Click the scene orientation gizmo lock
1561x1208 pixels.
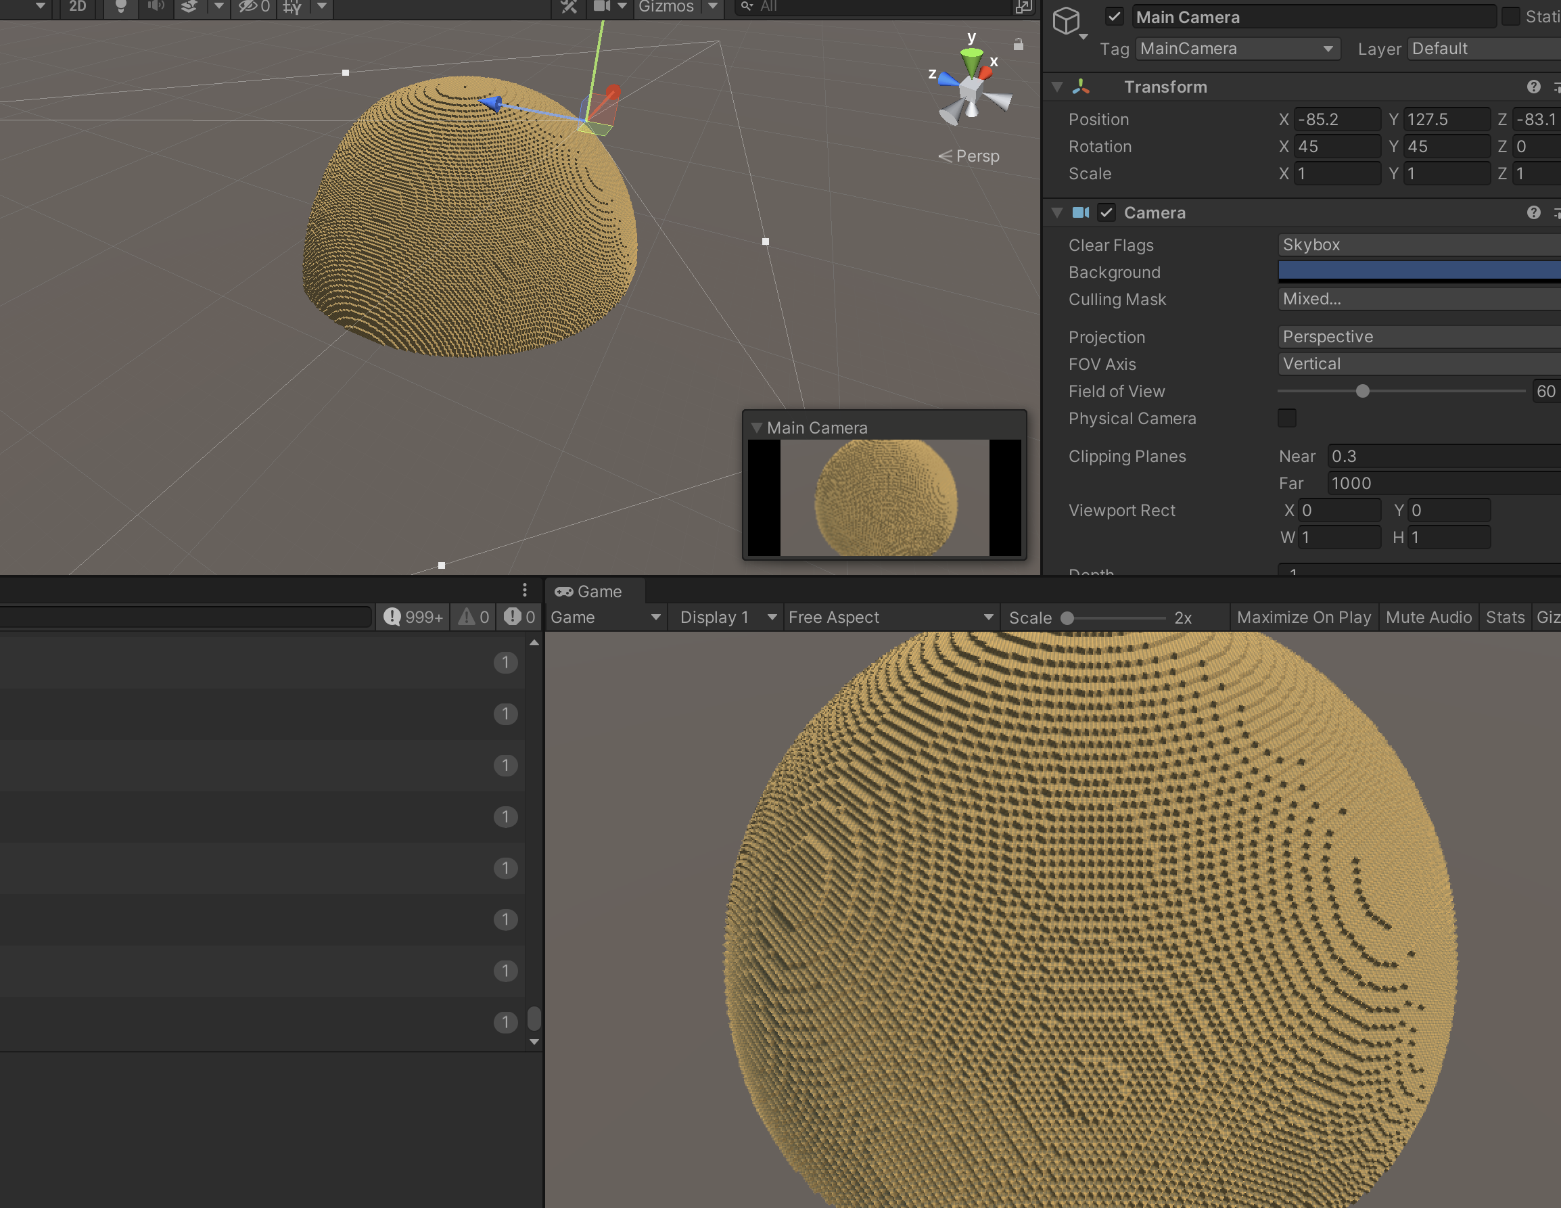point(1018,45)
